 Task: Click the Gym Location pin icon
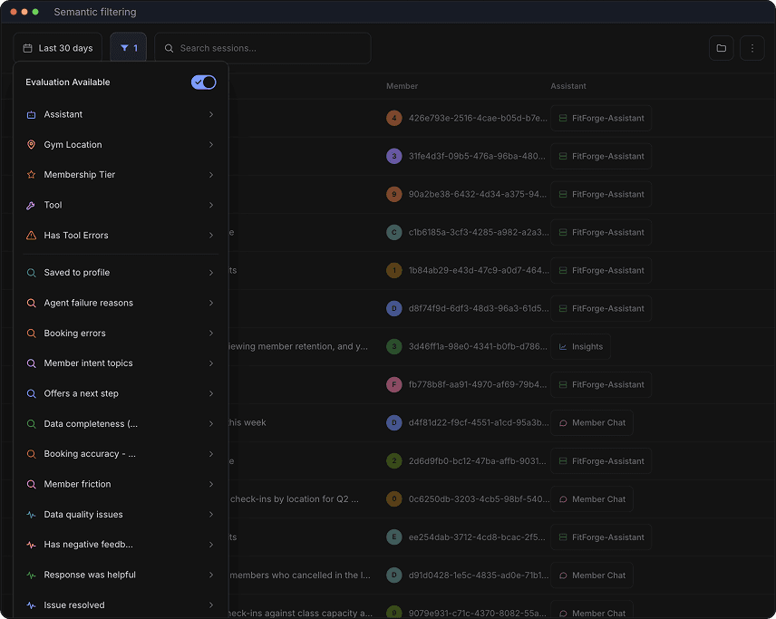[x=31, y=144]
